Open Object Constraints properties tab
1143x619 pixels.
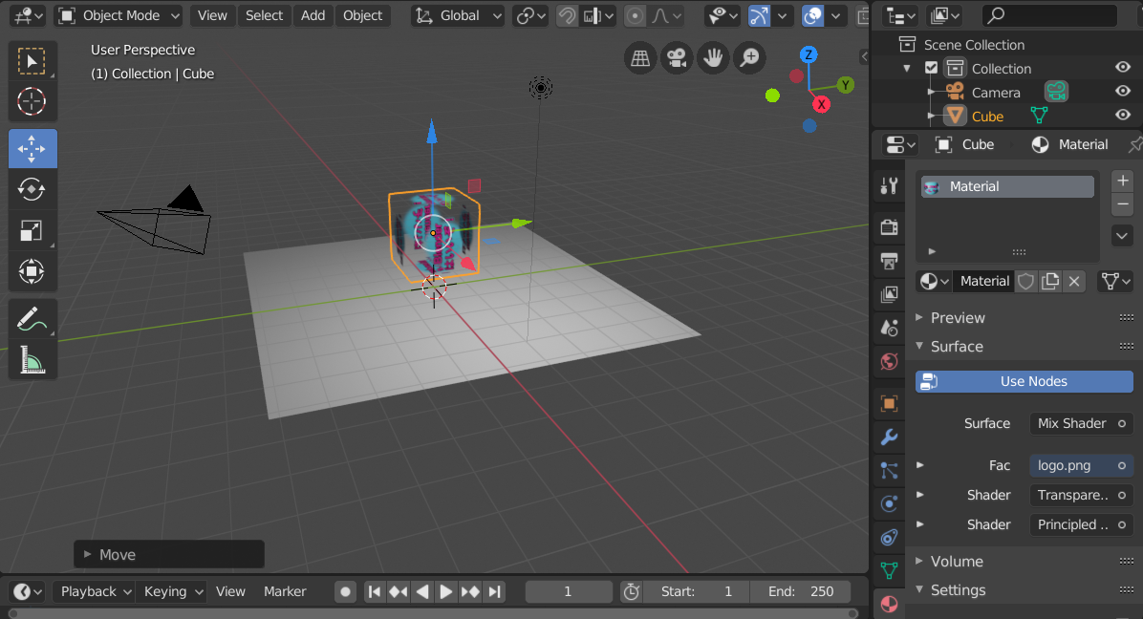(889, 538)
